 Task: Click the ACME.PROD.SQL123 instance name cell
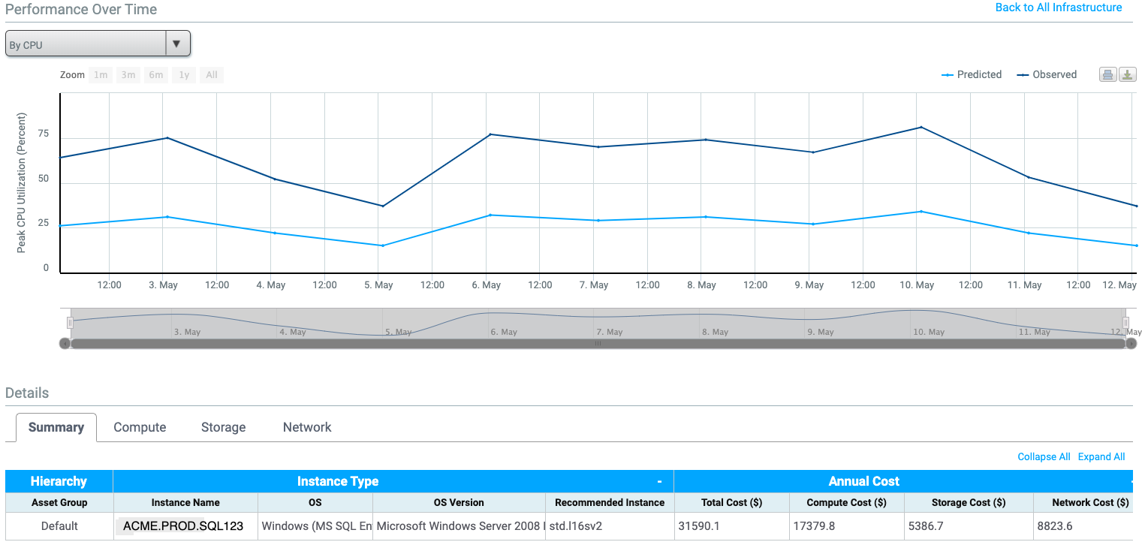(x=184, y=525)
